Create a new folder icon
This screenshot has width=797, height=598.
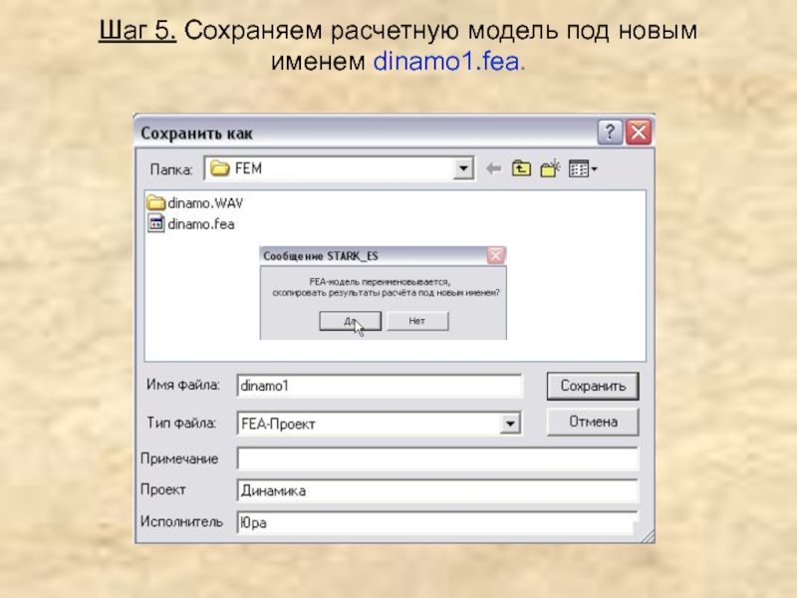[x=550, y=168]
